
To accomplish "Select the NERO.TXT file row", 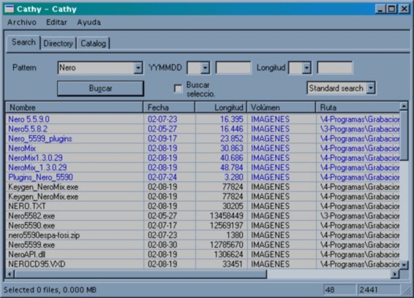I will [x=203, y=206].
